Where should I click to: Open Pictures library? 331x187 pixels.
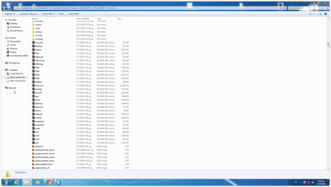click(x=14, y=49)
